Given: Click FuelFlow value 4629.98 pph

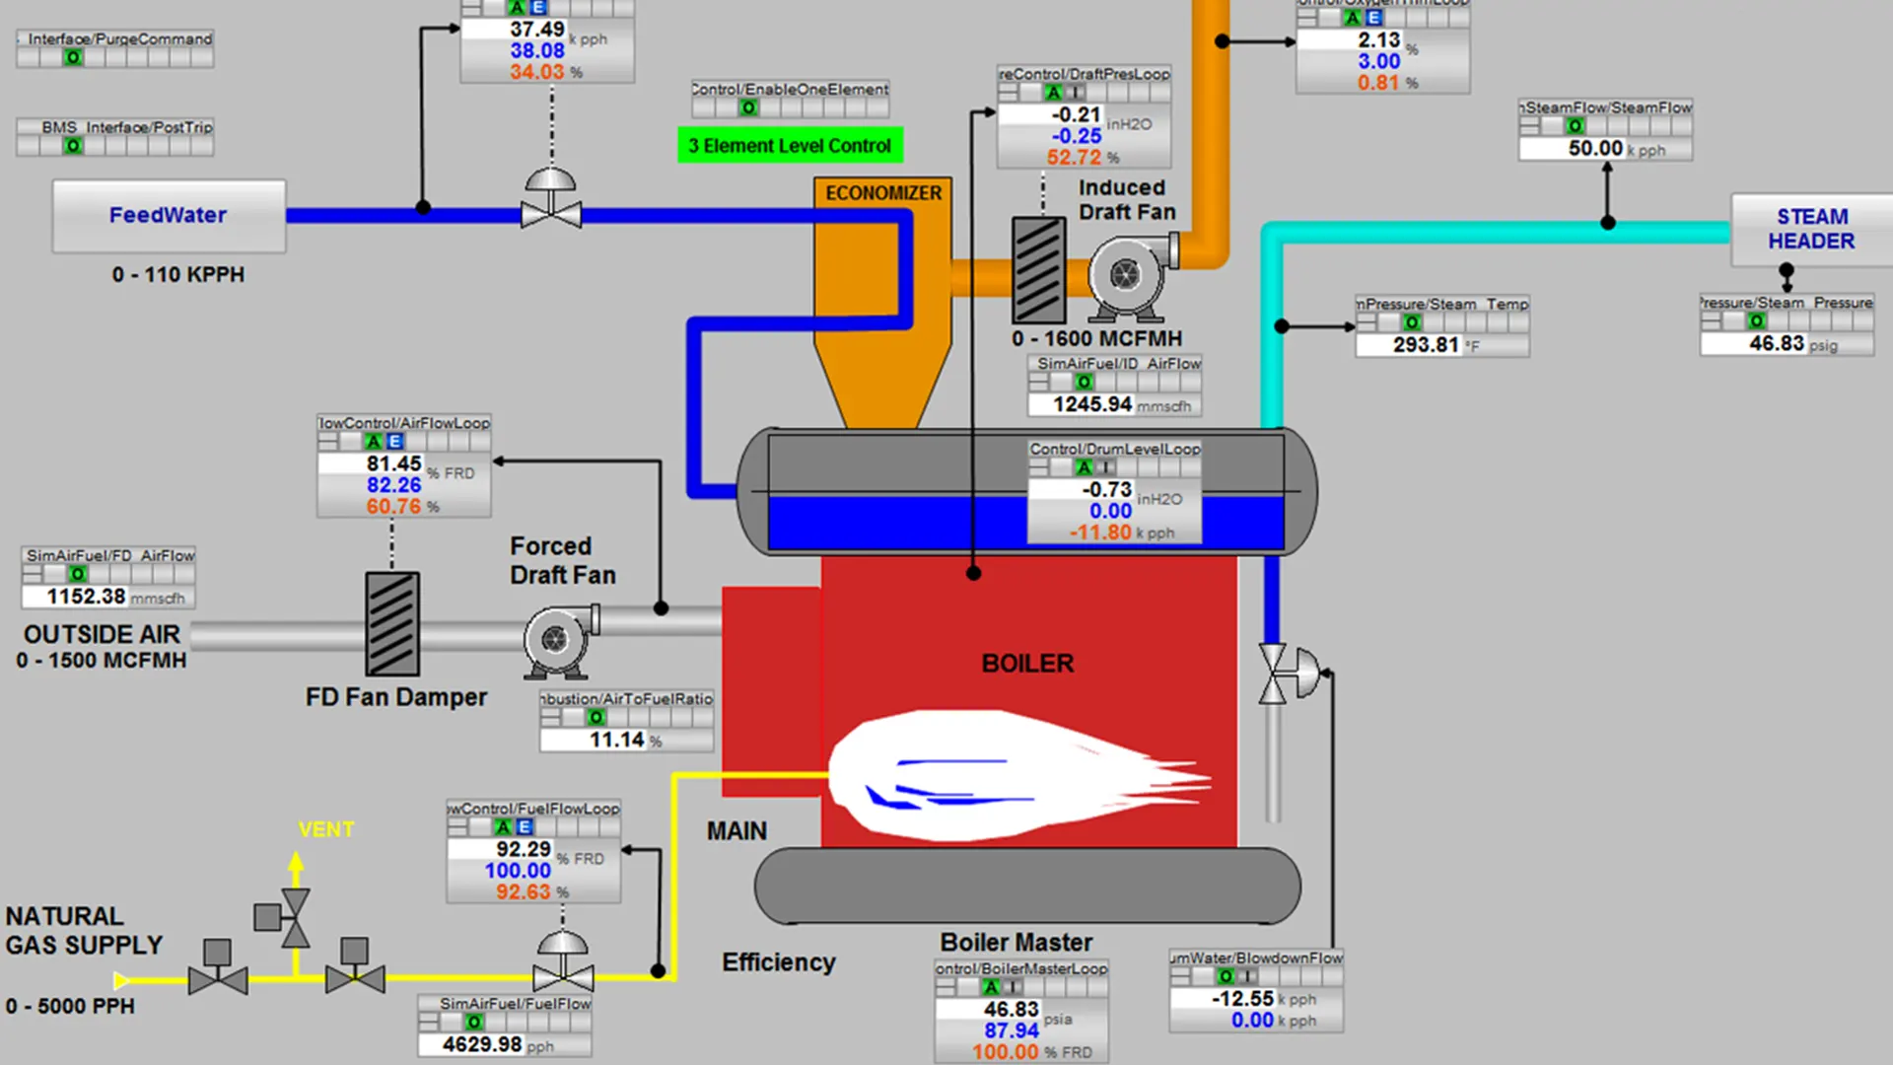Looking at the screenshot, I should pyautogui.click(x=482, y=1045).
